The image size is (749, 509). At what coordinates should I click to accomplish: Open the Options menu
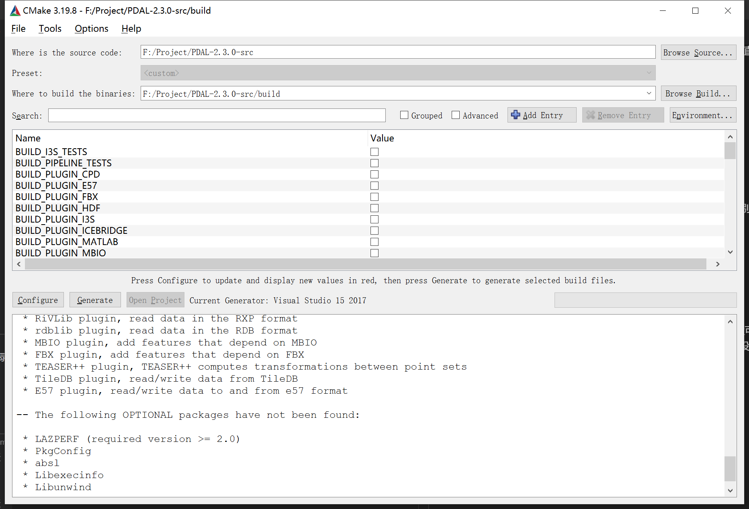point(92,29)
